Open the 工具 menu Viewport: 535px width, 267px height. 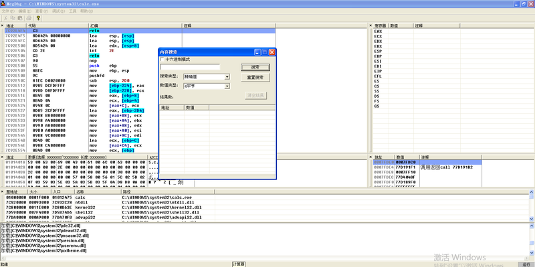pyautogui.click(x=73, y=11)
